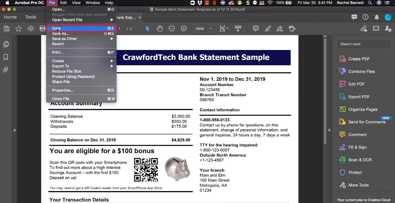Click the Save file toolbar icon

[6, 29]
